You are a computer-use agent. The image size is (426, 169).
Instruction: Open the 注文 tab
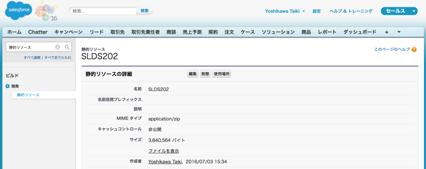(x=229, y=32)
